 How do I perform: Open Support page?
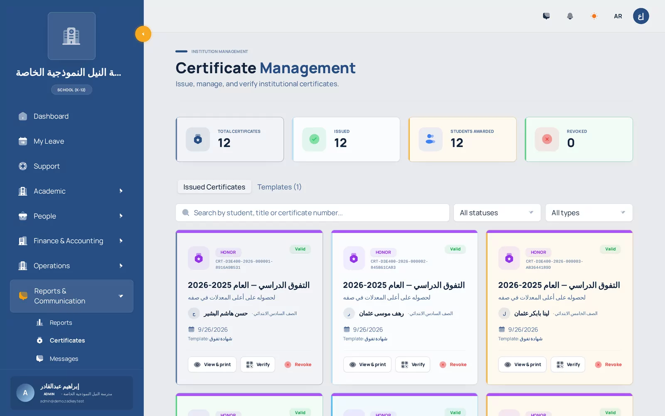71,166
